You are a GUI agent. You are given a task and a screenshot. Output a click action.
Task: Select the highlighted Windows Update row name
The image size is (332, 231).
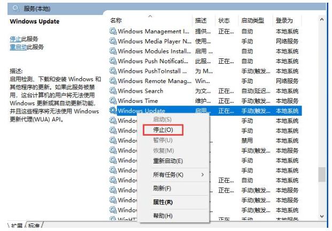(x=141, y=111)
